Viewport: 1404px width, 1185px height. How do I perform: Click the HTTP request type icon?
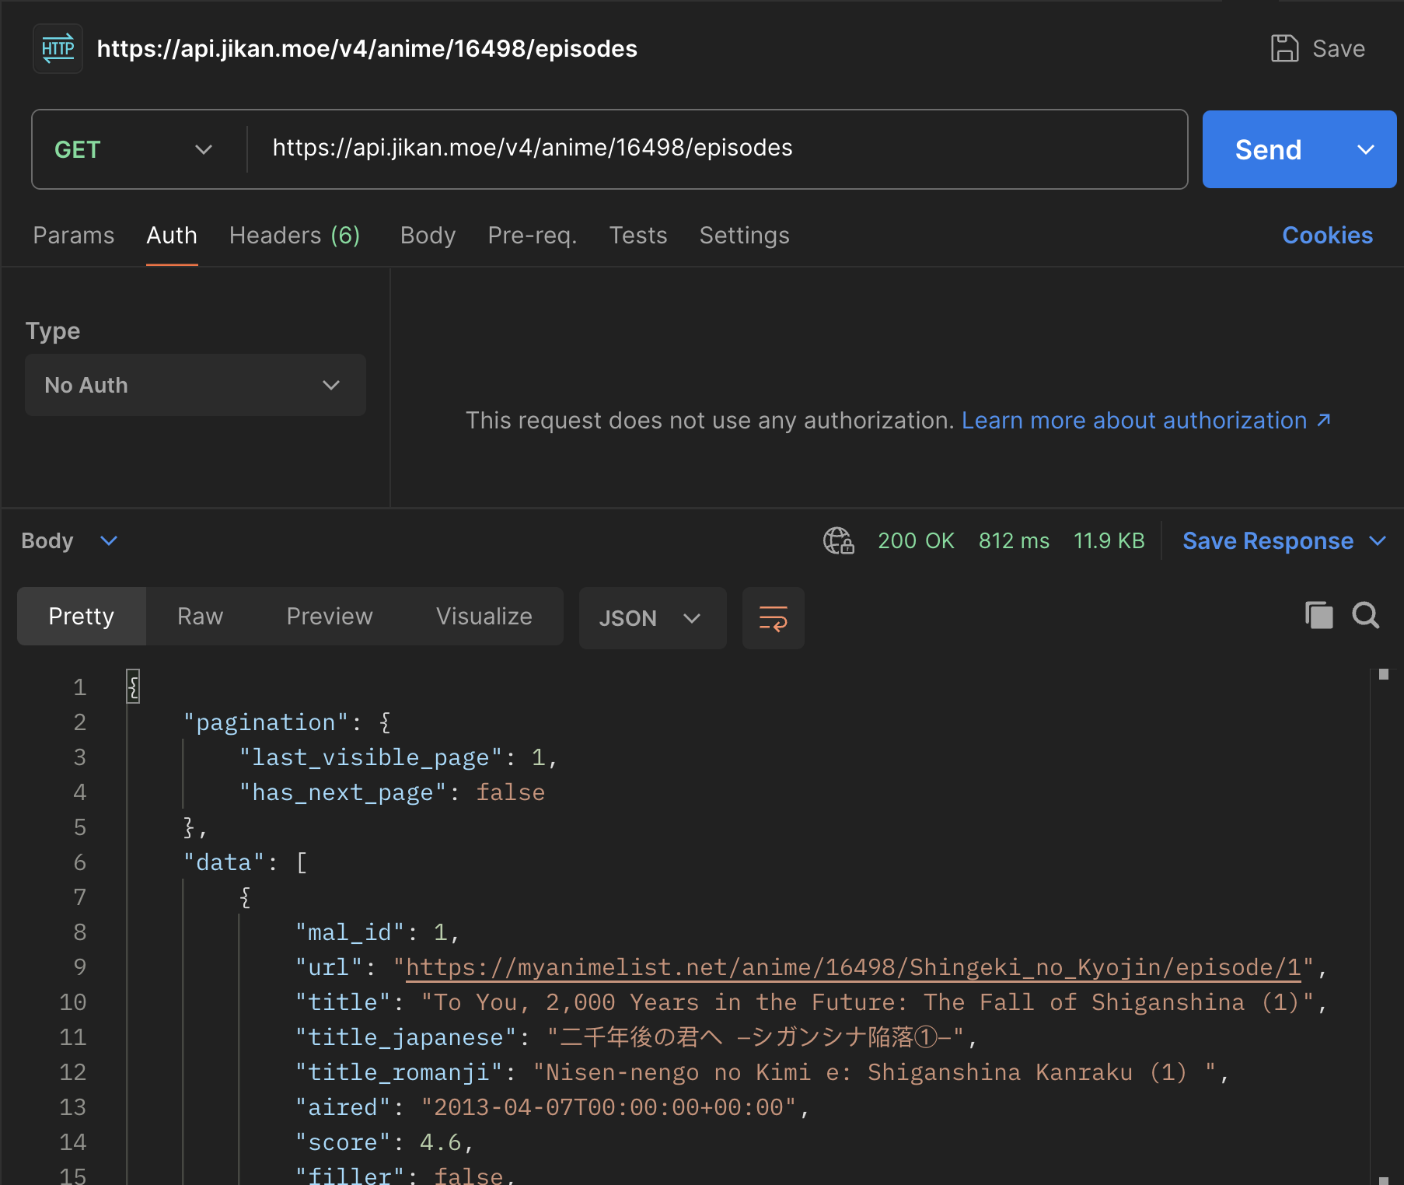coord(58,48)
